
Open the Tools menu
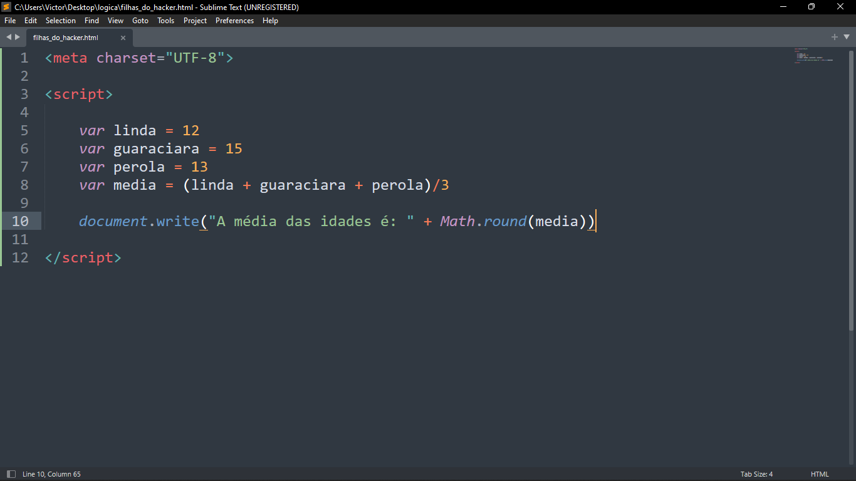(166, 21)
